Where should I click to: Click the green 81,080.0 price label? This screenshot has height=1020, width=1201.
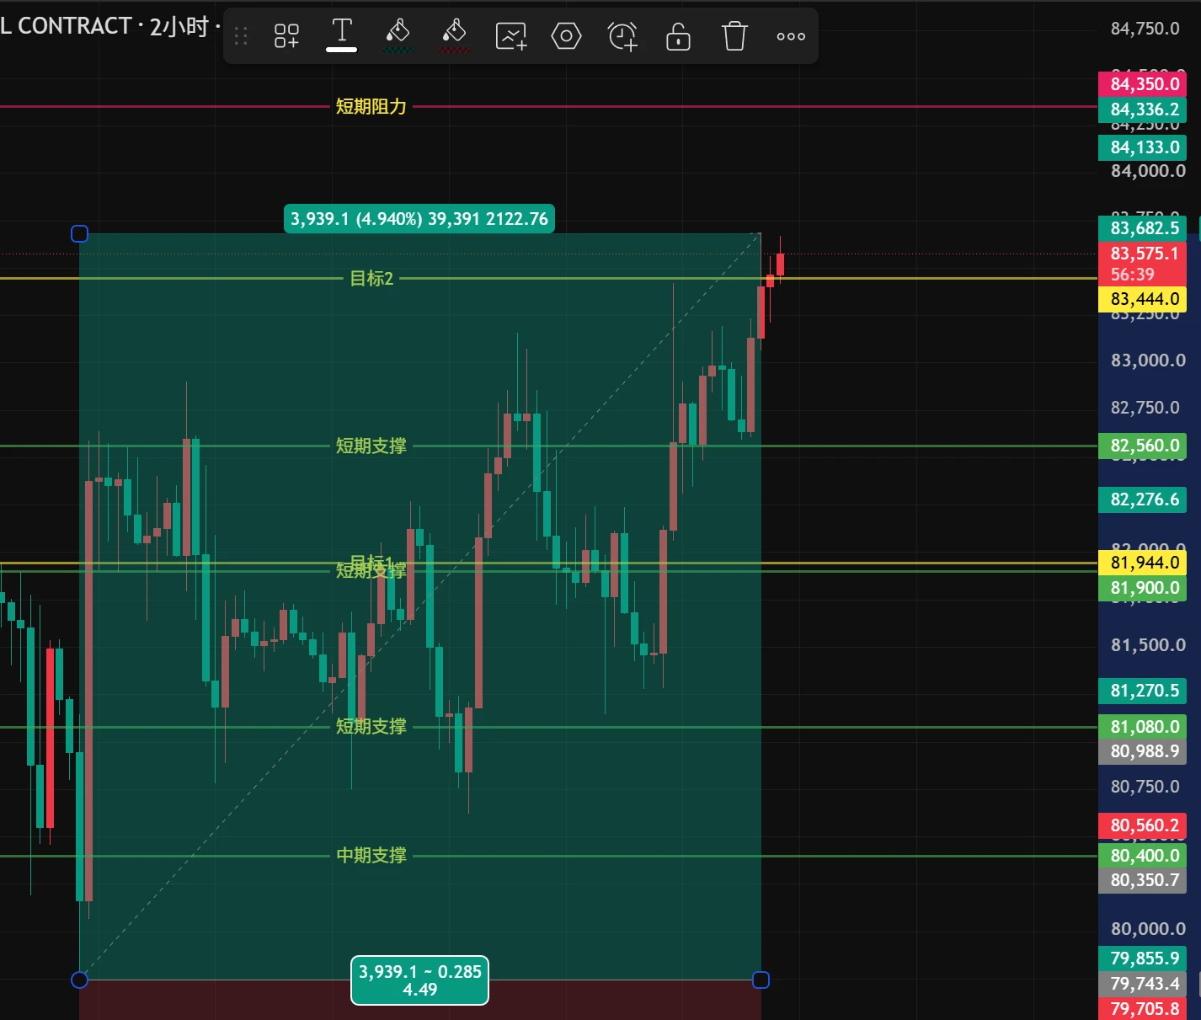[x=1143, y=727]
